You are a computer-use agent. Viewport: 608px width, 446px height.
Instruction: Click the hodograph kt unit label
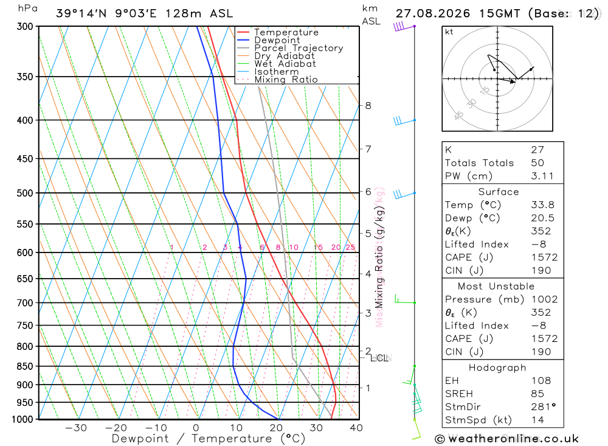click(449, 32)
